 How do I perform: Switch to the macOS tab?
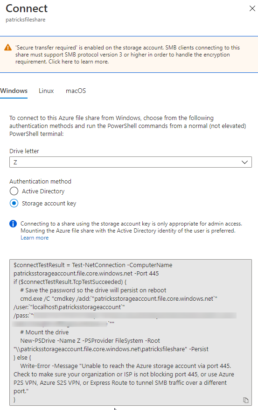76,91
